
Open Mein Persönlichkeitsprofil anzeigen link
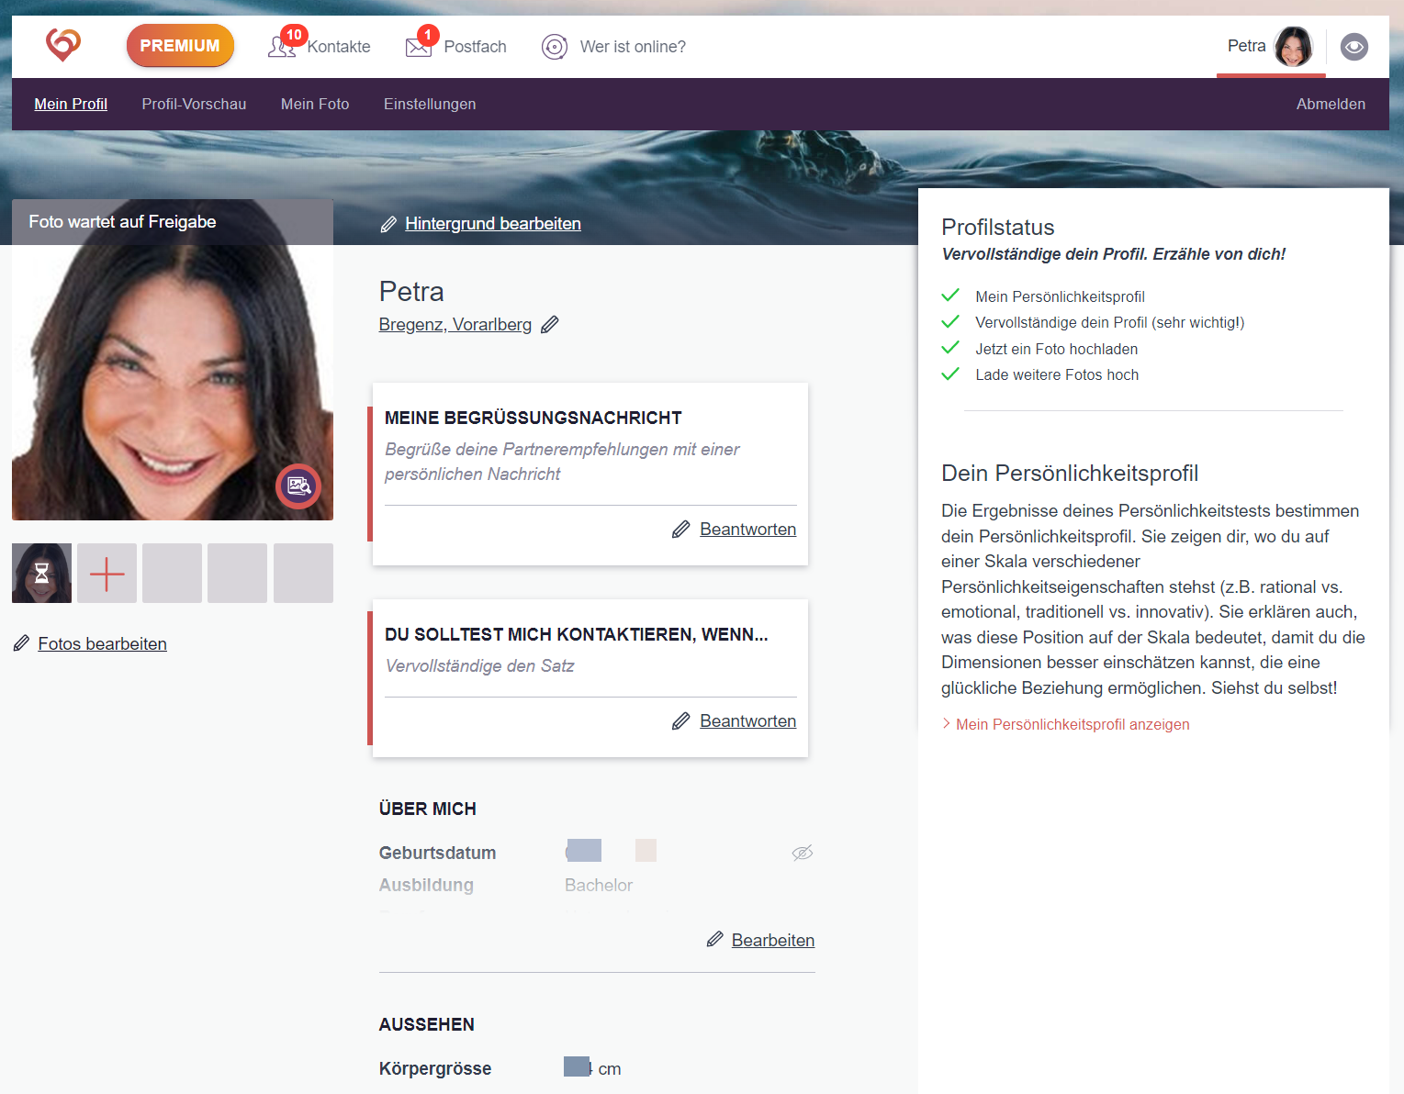pyautogui.click(x=1073, y=724)
